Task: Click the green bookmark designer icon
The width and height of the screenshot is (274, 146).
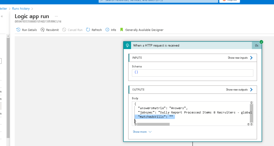Action: tap(122, 30)
